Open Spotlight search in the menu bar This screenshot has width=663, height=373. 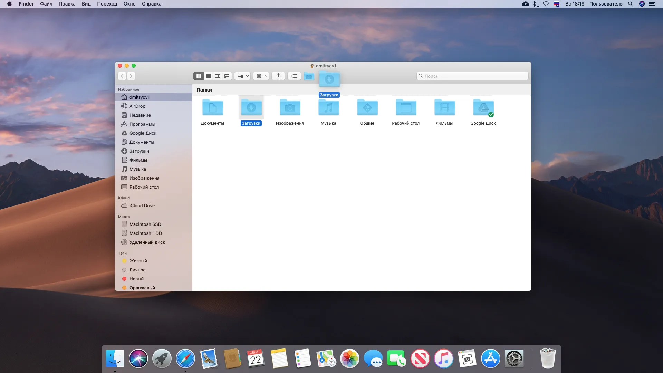coord(631,4)
